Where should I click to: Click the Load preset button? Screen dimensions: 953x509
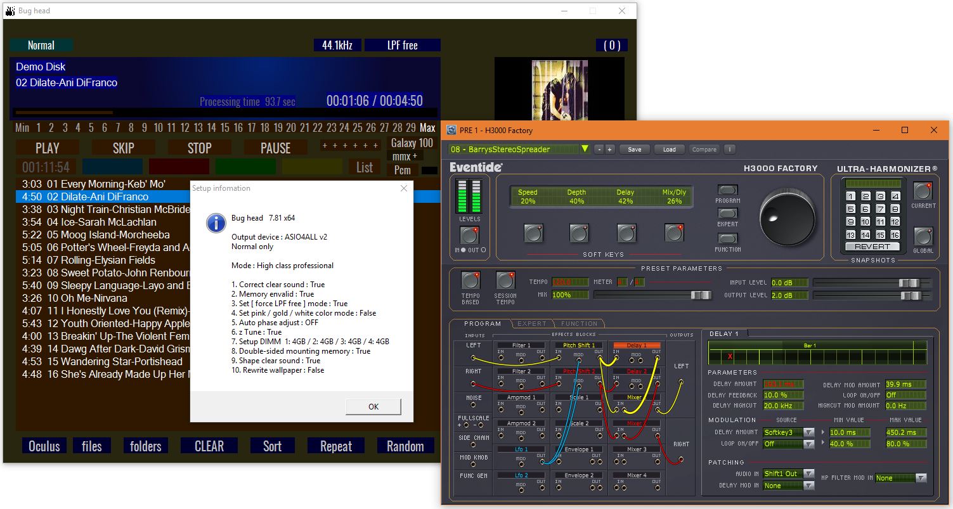670,150
